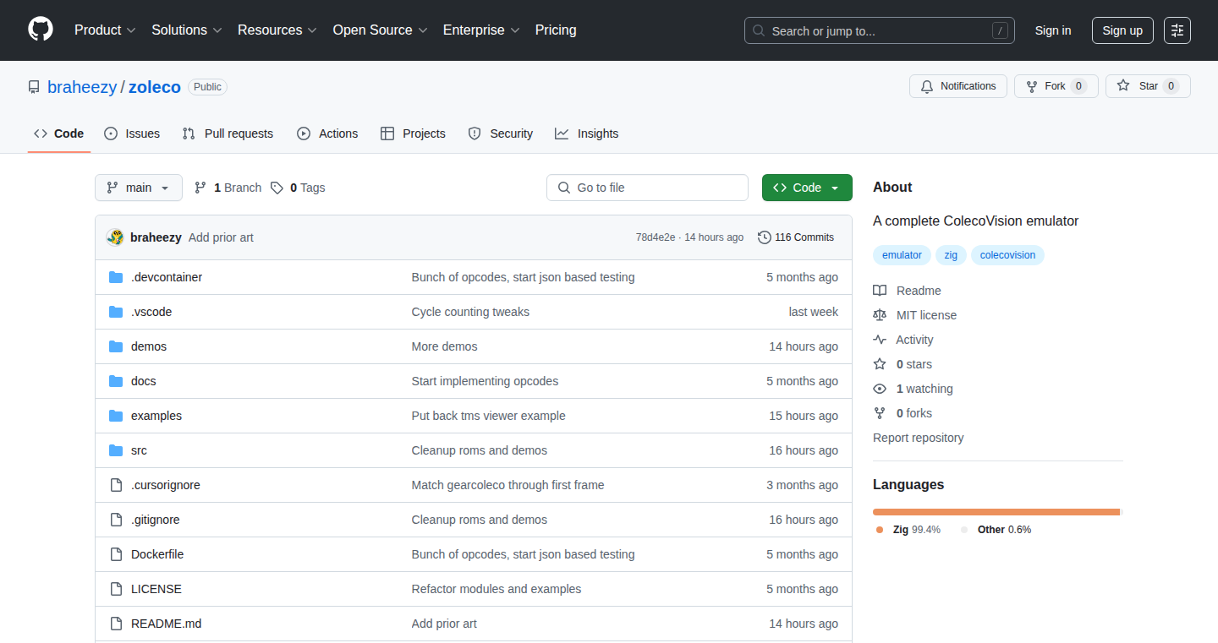Click the .gitignore file icon
The height and width of the screenshot is (643, 1218).
click(116, 520)
